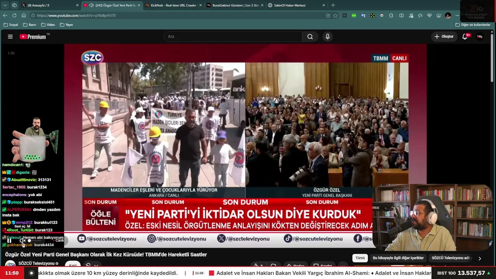Open the browser extensions puzzle icon
496x279 pixels.
(x=391, y=15)
